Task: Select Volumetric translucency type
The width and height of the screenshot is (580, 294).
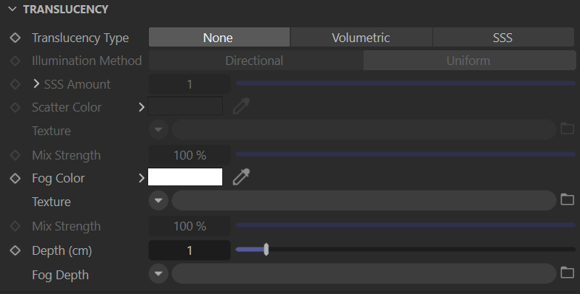Action: (x=361, y=37)
